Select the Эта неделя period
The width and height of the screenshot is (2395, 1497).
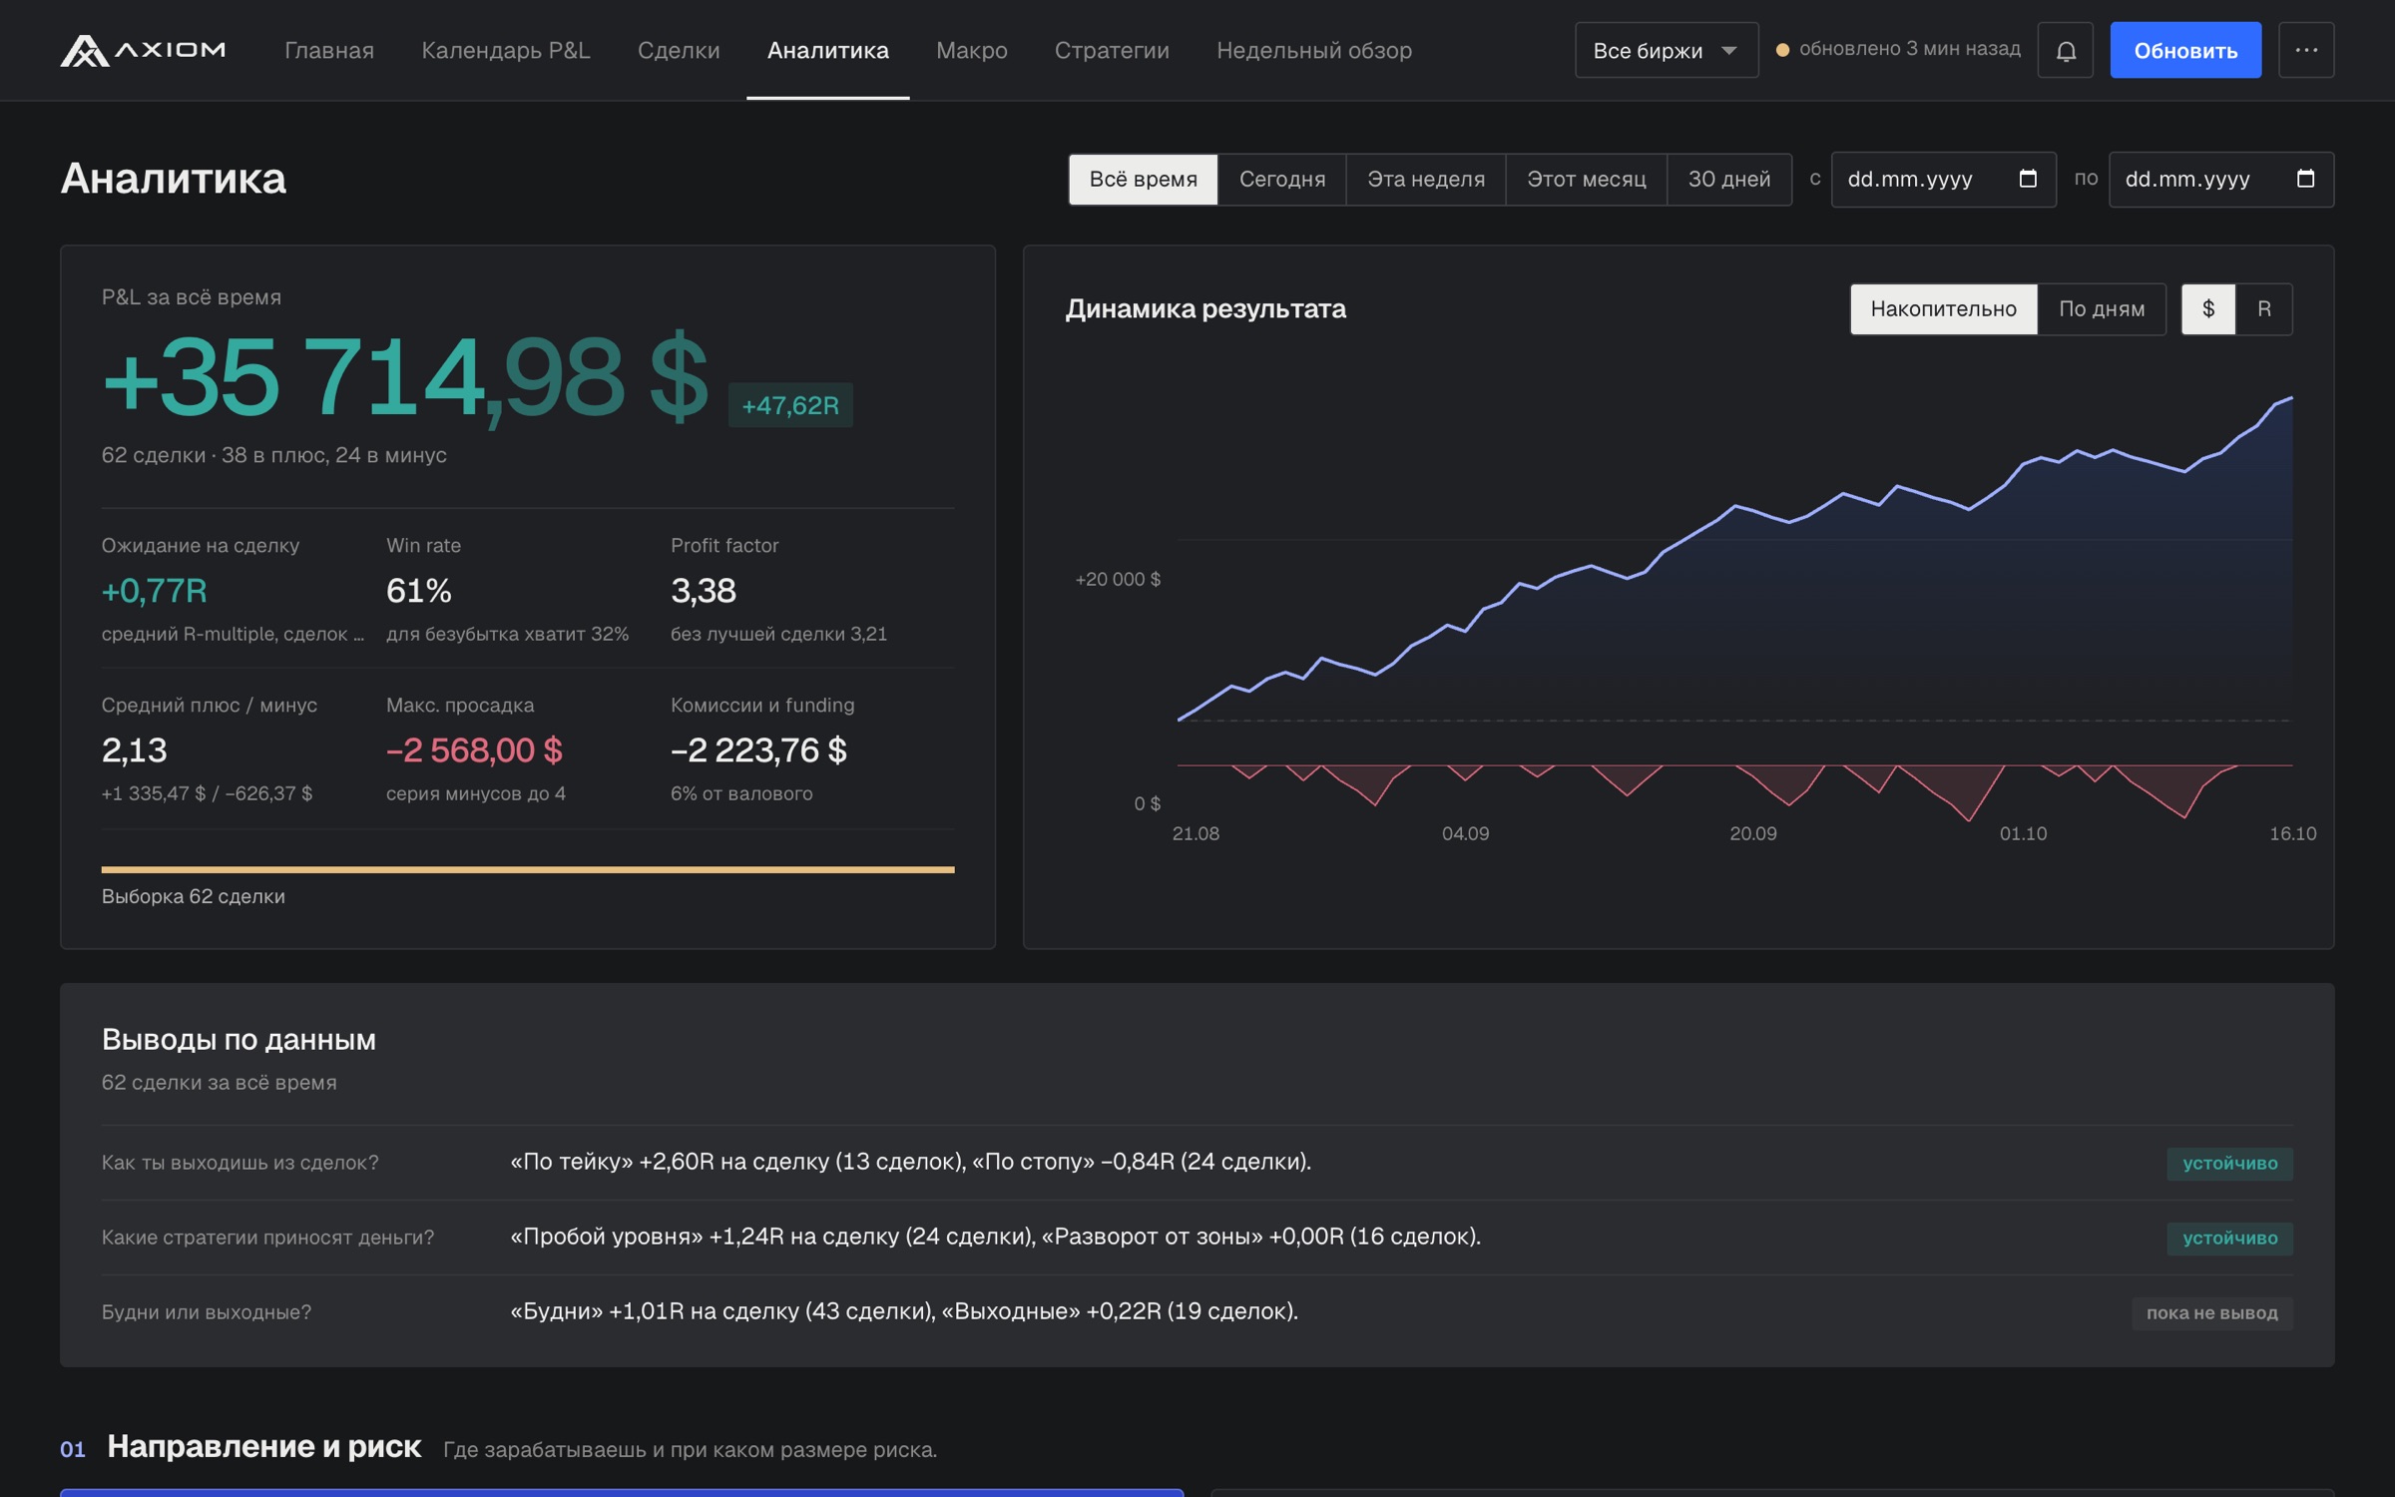click(x=1426, y=179)
